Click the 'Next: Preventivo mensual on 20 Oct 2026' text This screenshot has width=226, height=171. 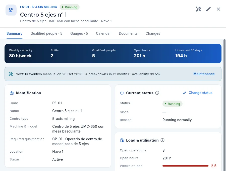pos(49,74)
